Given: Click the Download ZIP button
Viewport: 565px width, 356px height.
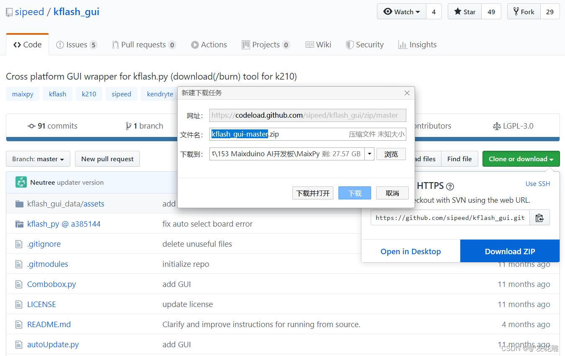Looking at the screenshot, I should (510, 251).
